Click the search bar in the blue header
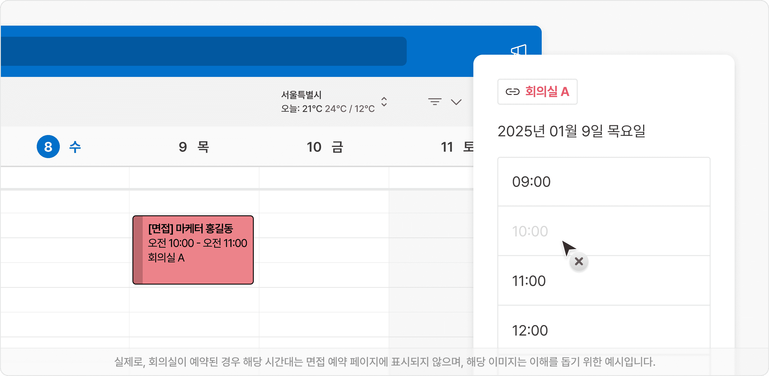 (x=203, y=51)
